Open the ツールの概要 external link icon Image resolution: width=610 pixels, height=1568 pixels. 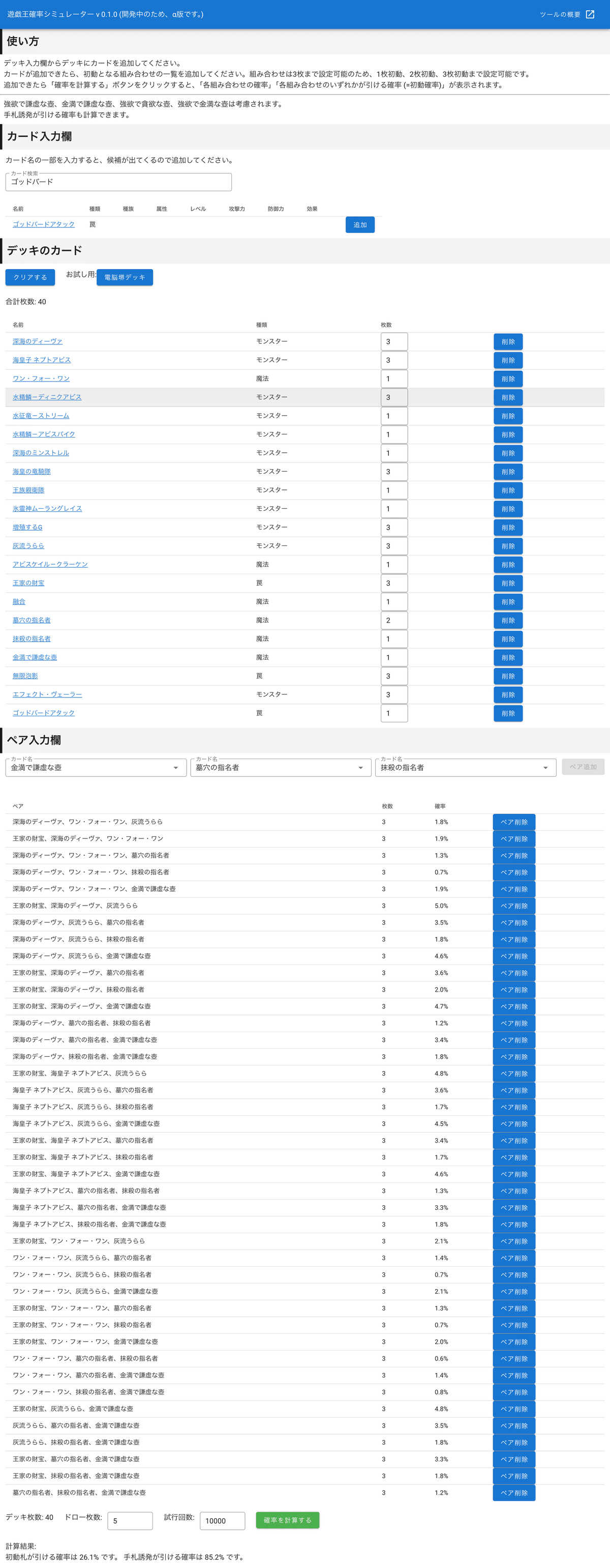(x=589, y=14)
